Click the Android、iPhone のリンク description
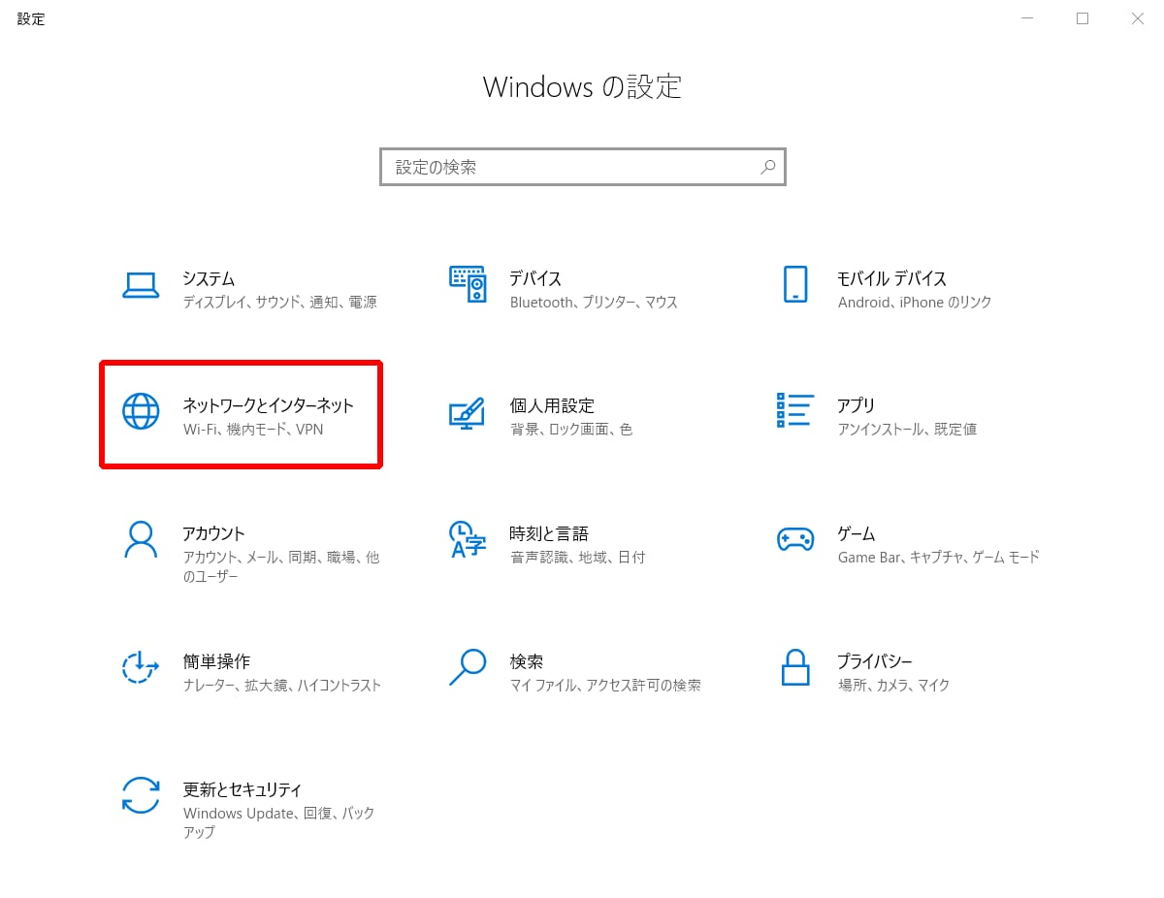The image size is (1164, 898). pos(915,303)
